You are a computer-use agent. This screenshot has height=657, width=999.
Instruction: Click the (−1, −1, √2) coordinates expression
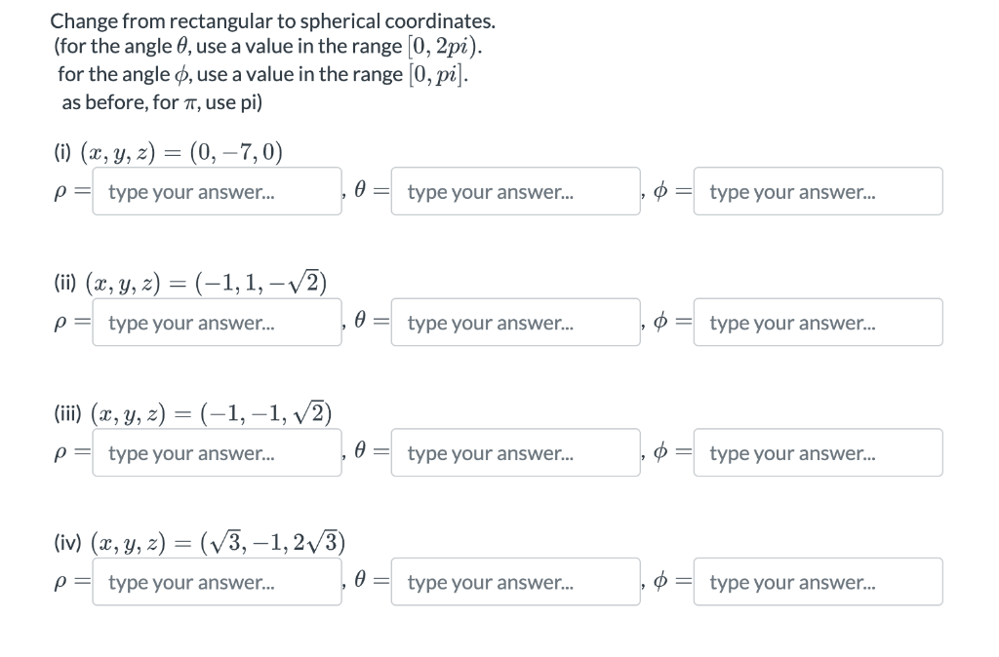(266, 414)
